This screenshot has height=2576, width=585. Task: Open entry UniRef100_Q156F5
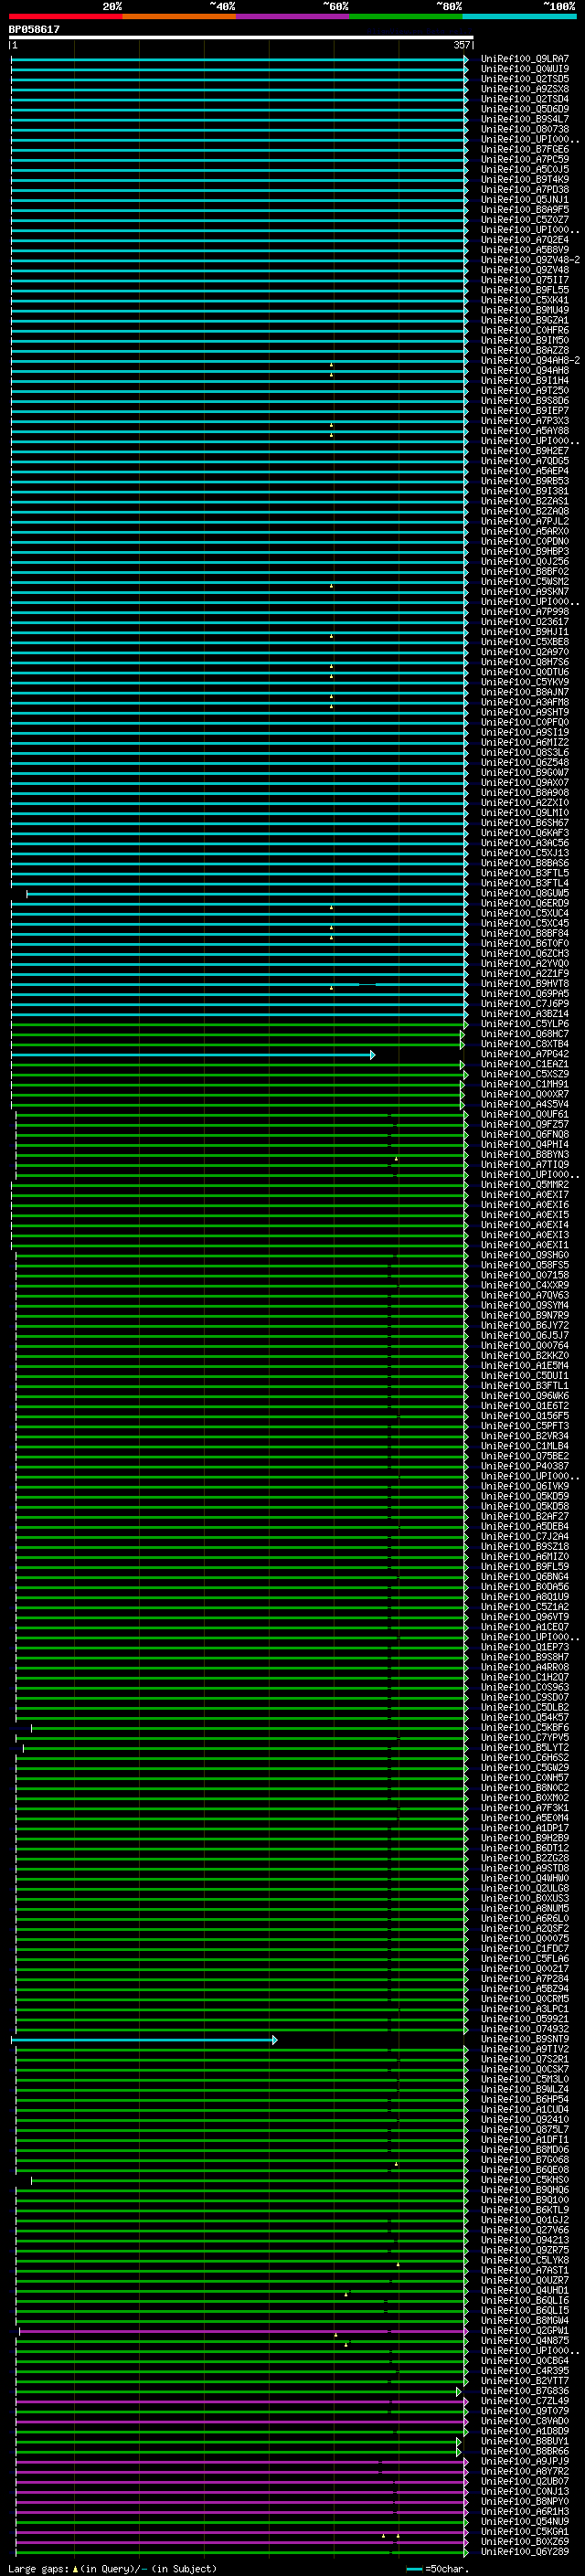click(525, 1416)
